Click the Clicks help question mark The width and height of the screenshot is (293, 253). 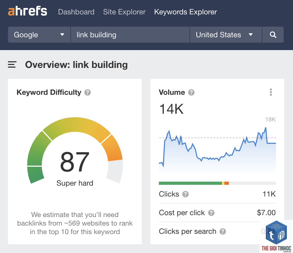coord(185,194)
